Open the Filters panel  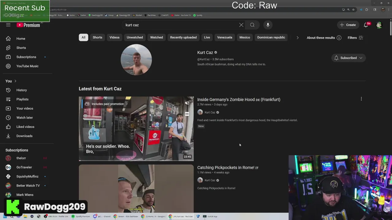pos(355,38)
